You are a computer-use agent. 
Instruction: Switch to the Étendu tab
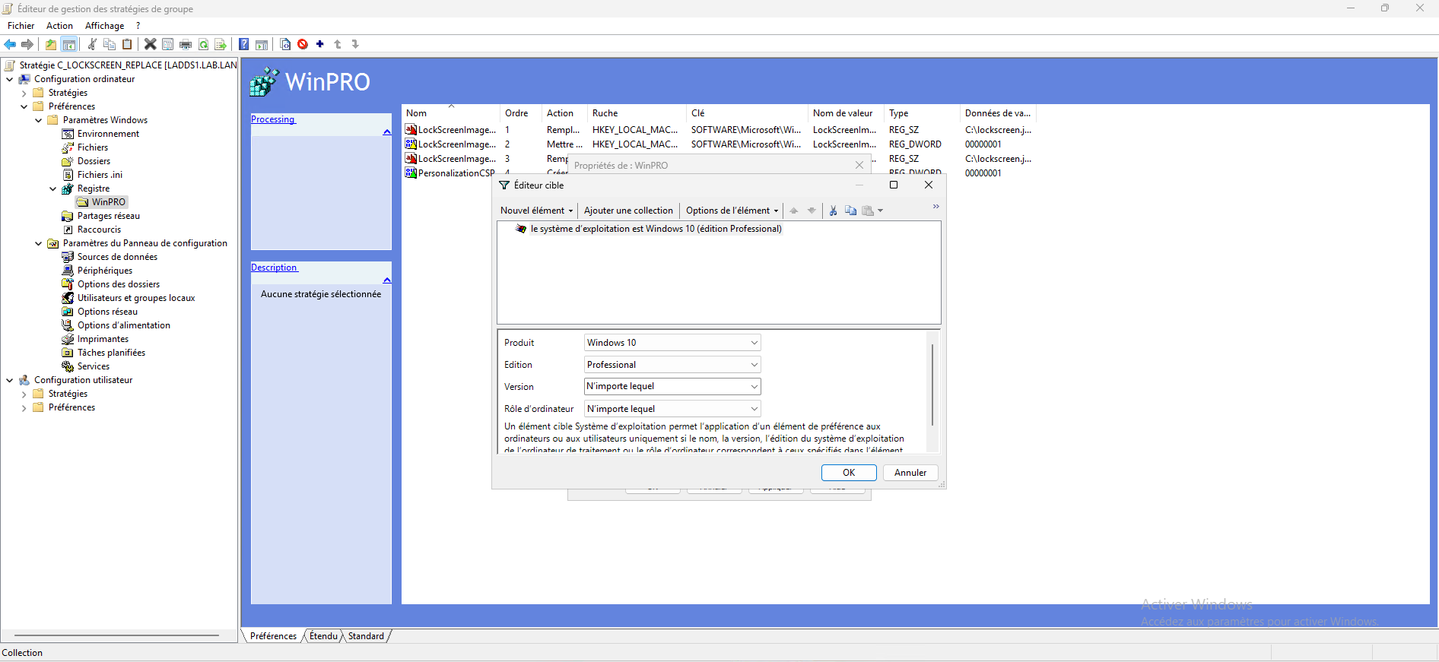point(323,636)
